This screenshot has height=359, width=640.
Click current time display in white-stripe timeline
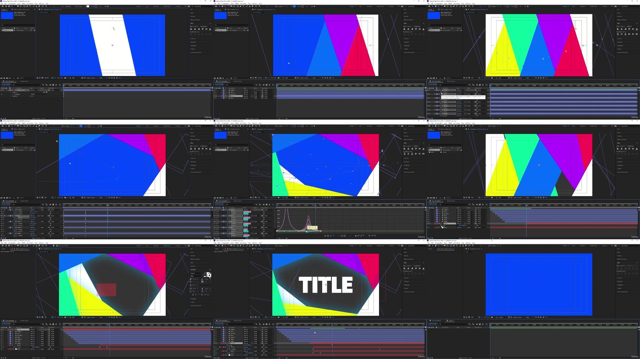coord(6,84)
